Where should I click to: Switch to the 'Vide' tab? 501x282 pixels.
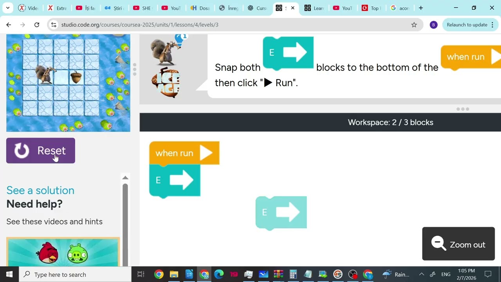(29, 8)
